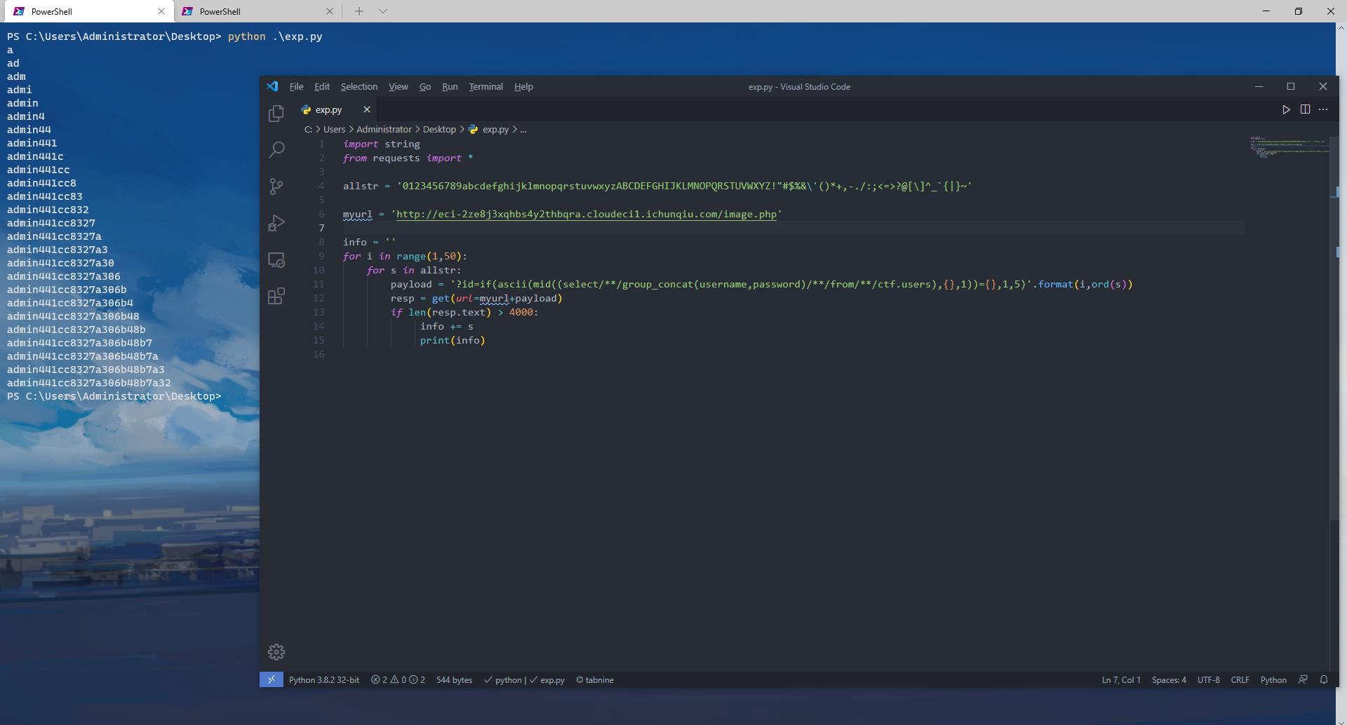Open the Help menu

[x=523, y=87]
